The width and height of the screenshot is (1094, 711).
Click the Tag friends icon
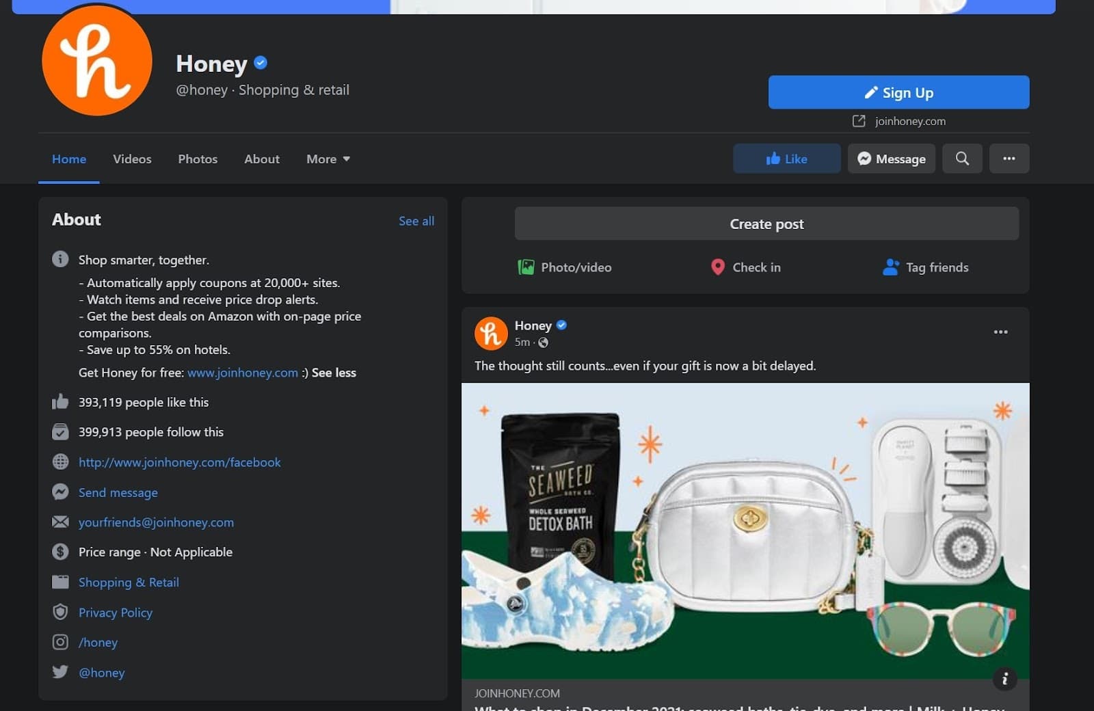(890, 267)
